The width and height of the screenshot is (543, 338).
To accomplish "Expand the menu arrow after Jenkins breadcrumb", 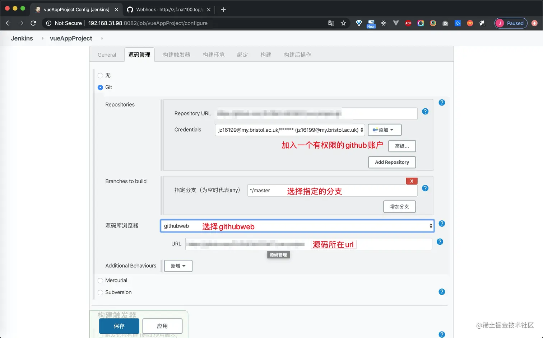I will 42,38.
